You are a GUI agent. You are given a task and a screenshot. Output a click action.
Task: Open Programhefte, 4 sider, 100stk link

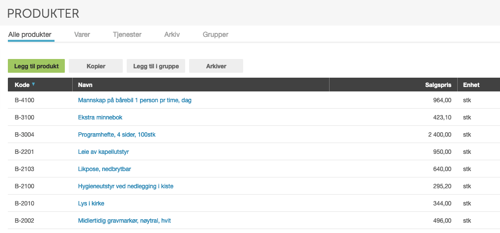[x=117, y=135]
